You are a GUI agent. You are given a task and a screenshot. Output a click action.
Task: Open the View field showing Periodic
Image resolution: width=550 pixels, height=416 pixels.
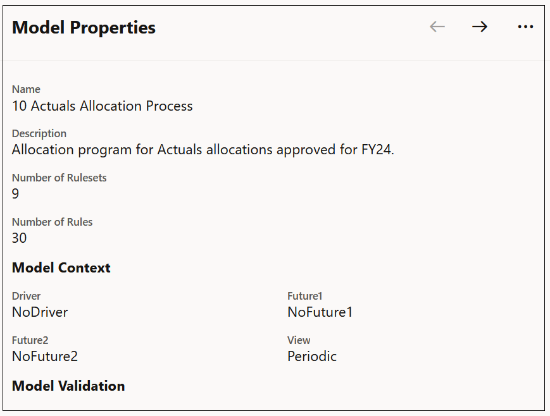pos(311,356)
